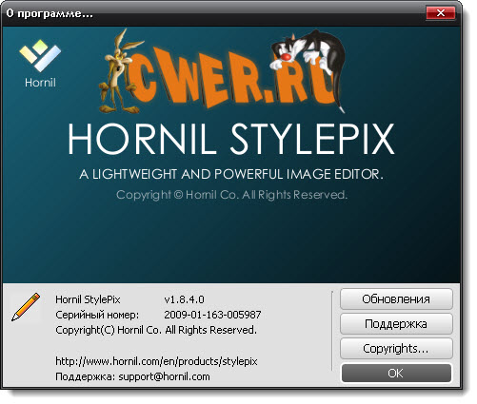The width and height of the screenshot is (477, 404).
Task: Open the hornil.com stylepix product URL
Action: [x=156, y=361]
